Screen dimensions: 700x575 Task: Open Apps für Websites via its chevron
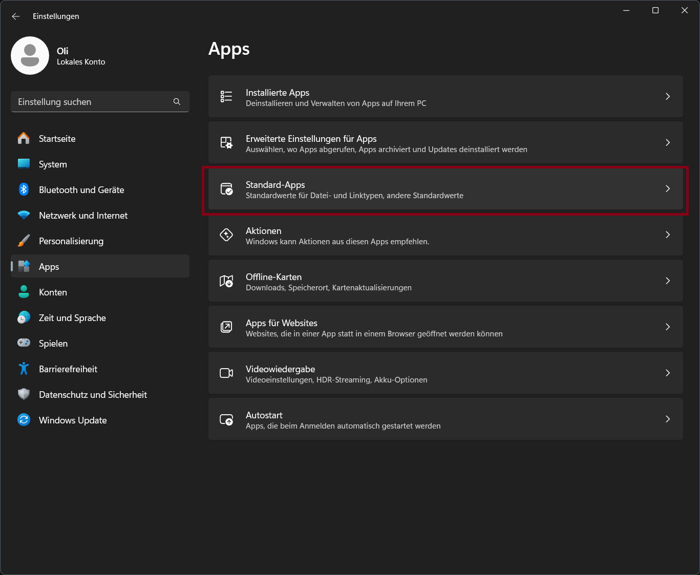click(x=667, y=327)
